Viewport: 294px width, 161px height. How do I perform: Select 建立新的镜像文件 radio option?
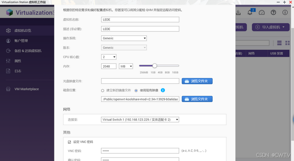[103, 91]
